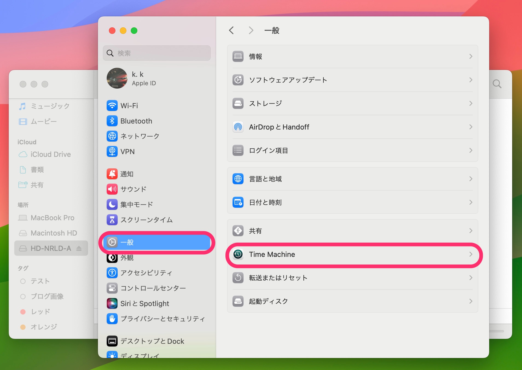
Task: Expand the ログイン項目 row chevron
Action: (471, 150)
